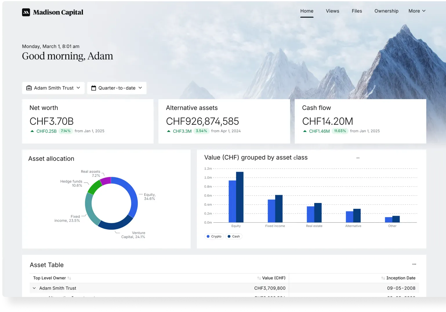Click the 11.03% change badge
This screenshot has height=312, width=446.
coord(340,131)
